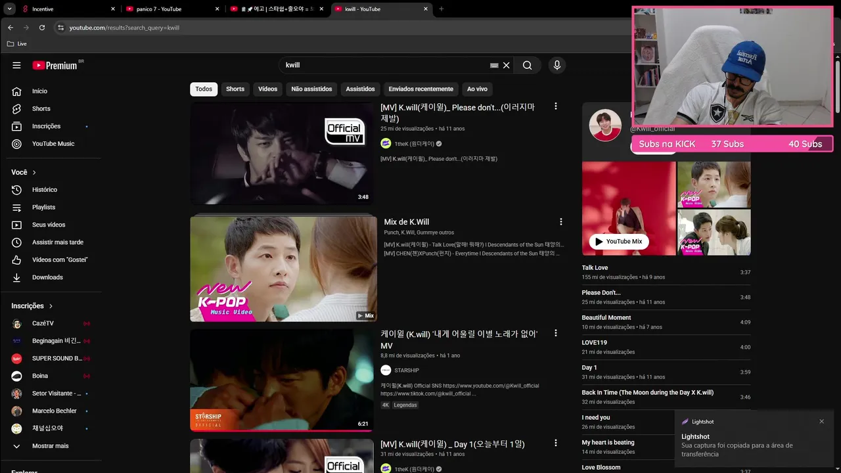
Task: Open Mix de K.Will title link
Action: [x=407, y=222]
